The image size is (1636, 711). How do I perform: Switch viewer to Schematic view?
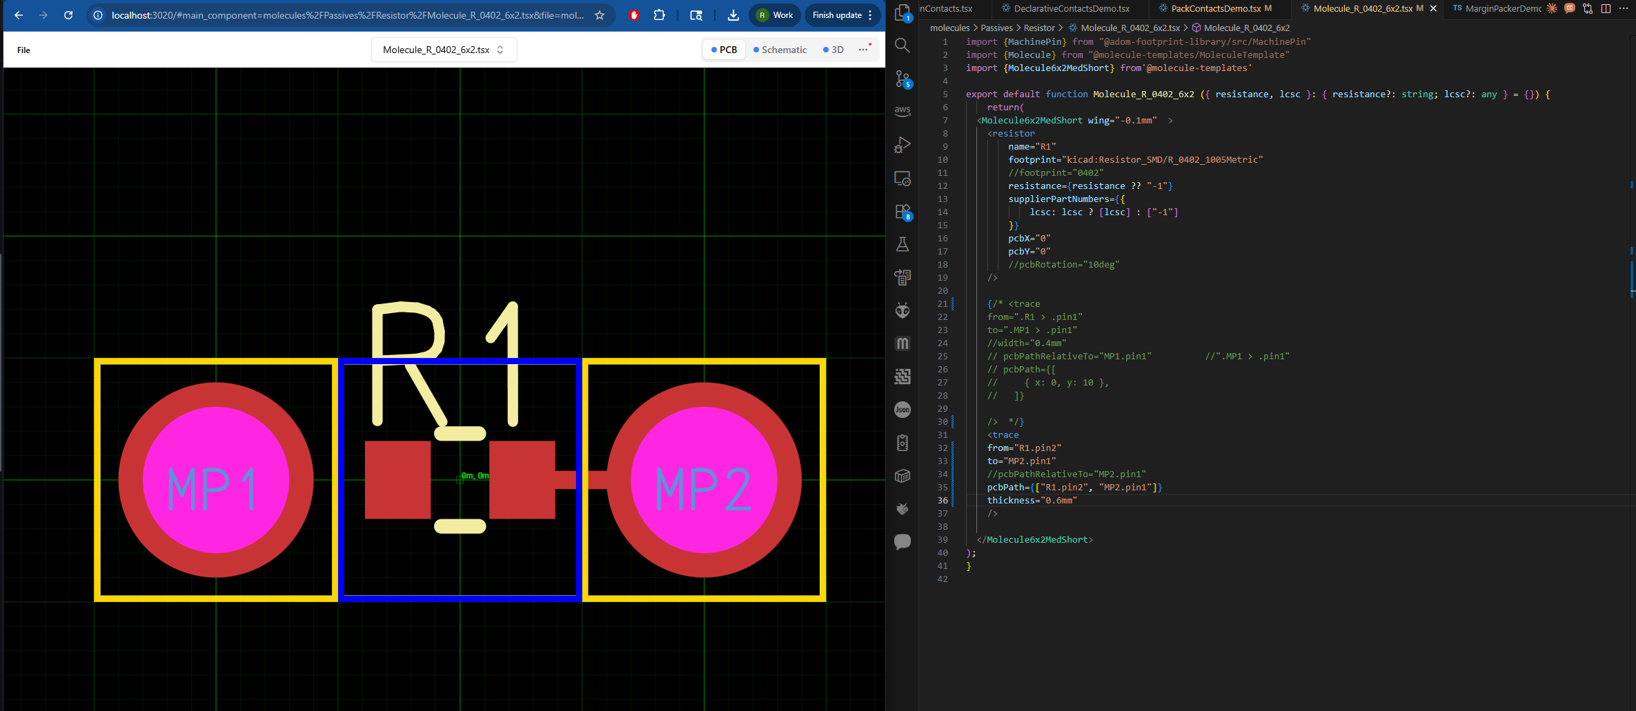pos(780,50)
